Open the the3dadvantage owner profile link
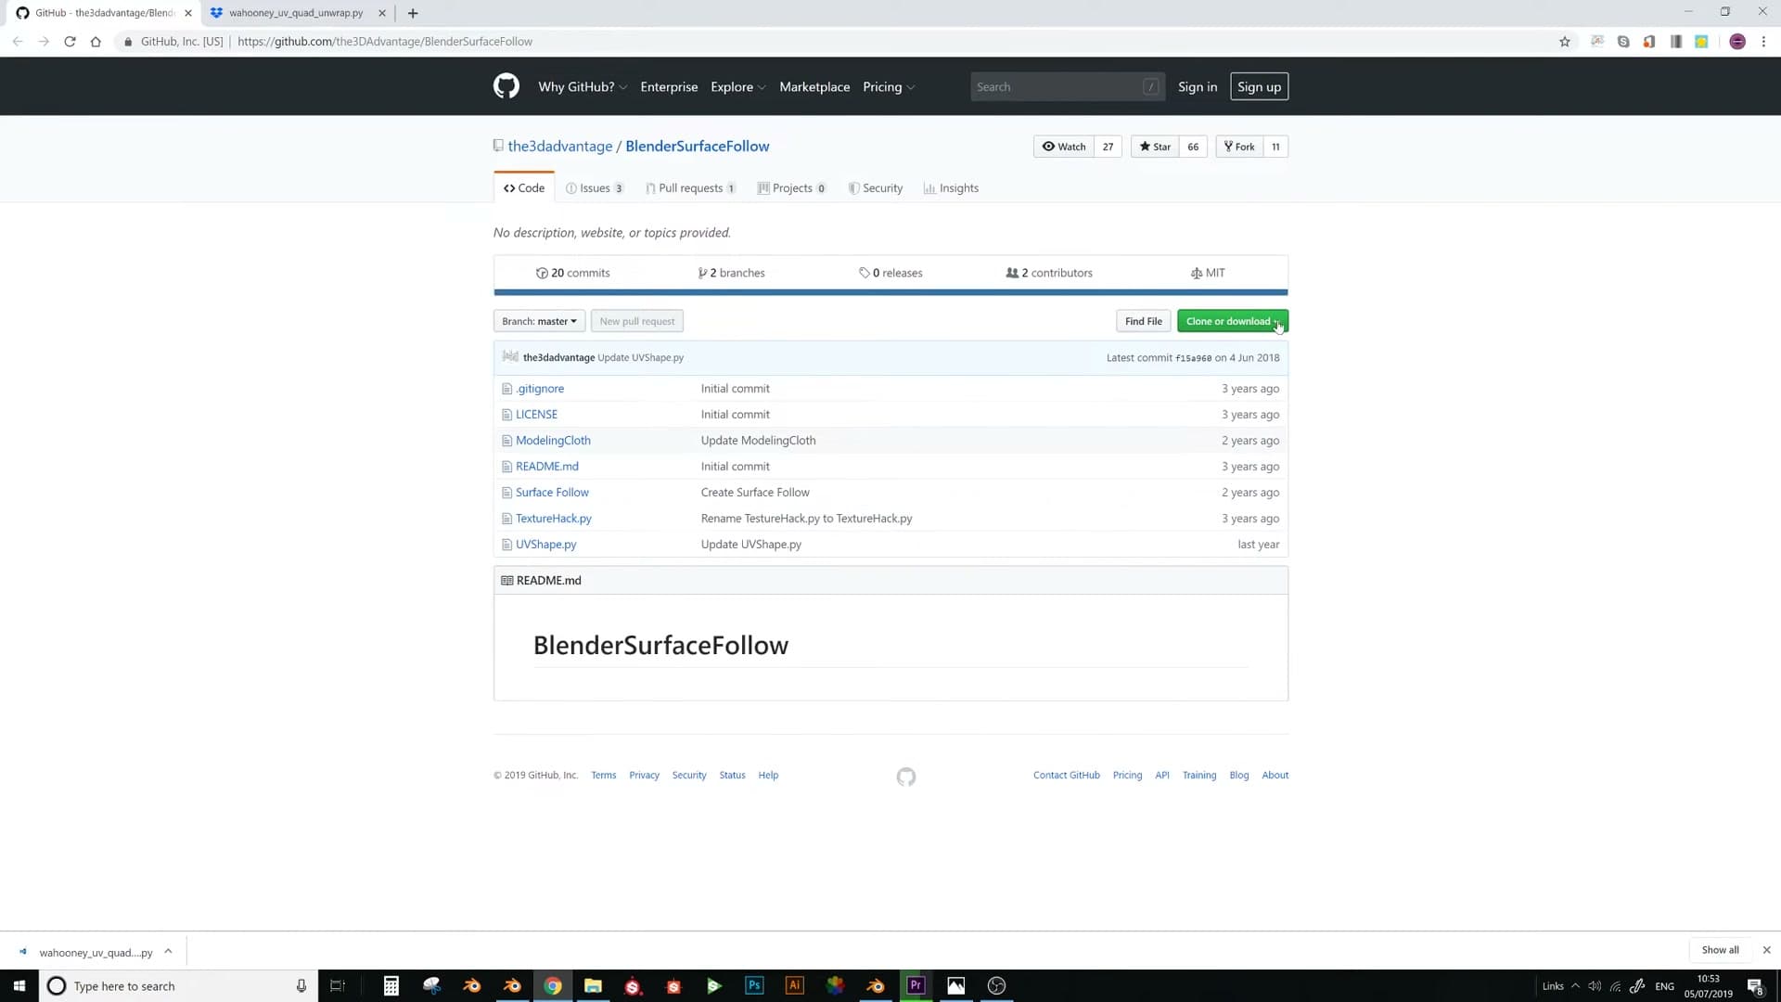 coord(560,146)
